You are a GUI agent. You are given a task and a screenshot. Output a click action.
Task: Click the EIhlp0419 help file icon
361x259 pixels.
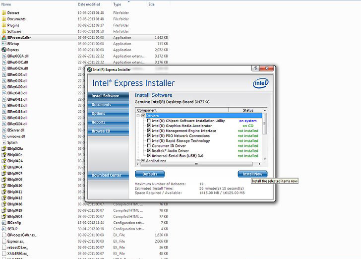pyautogui.click(x=4, y=210)
